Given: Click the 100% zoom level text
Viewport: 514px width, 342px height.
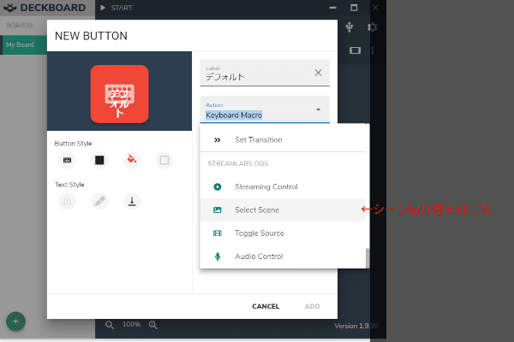Looking at the screenshot, I should pos(131,324).
